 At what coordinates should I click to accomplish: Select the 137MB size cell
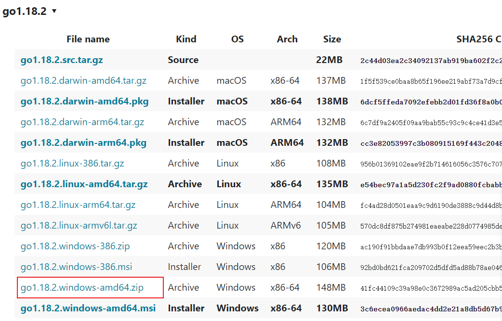(331, 80)
